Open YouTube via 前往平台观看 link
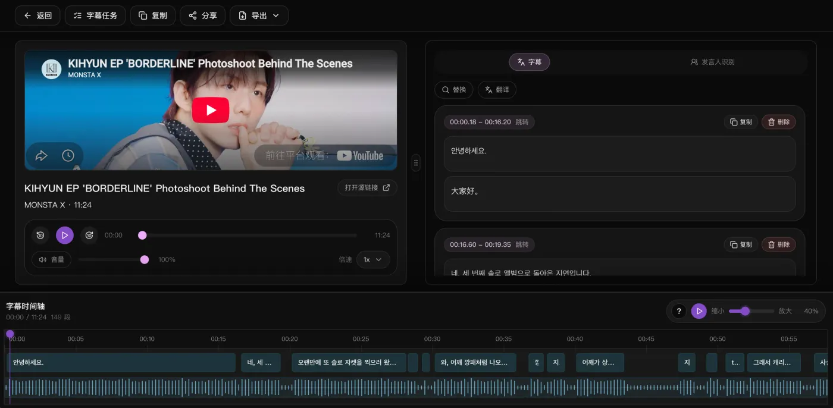 pos(325,156)
